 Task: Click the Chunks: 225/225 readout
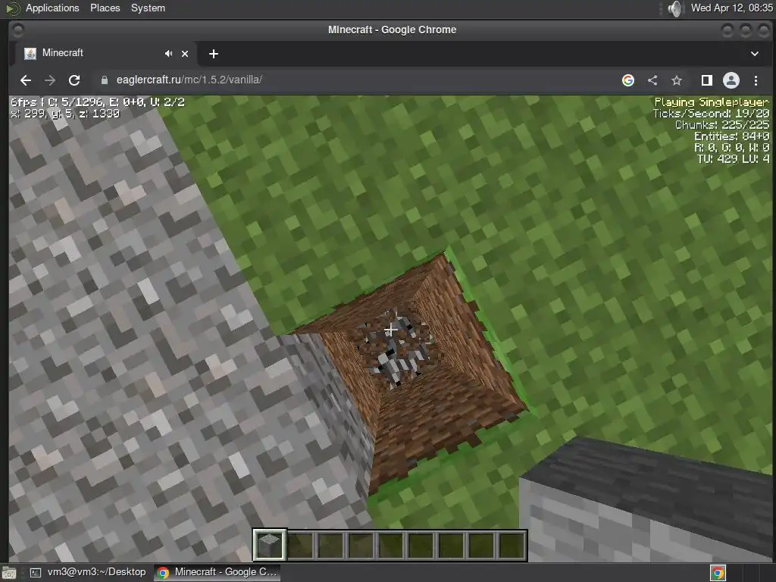(722, 125)
